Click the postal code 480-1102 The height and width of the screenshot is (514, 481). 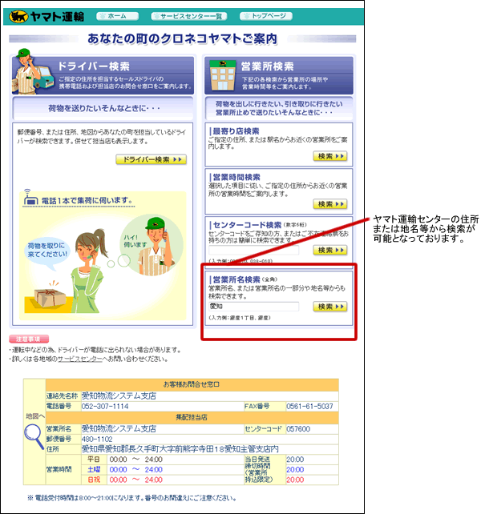pyautogui.click(x=97, y=439)
